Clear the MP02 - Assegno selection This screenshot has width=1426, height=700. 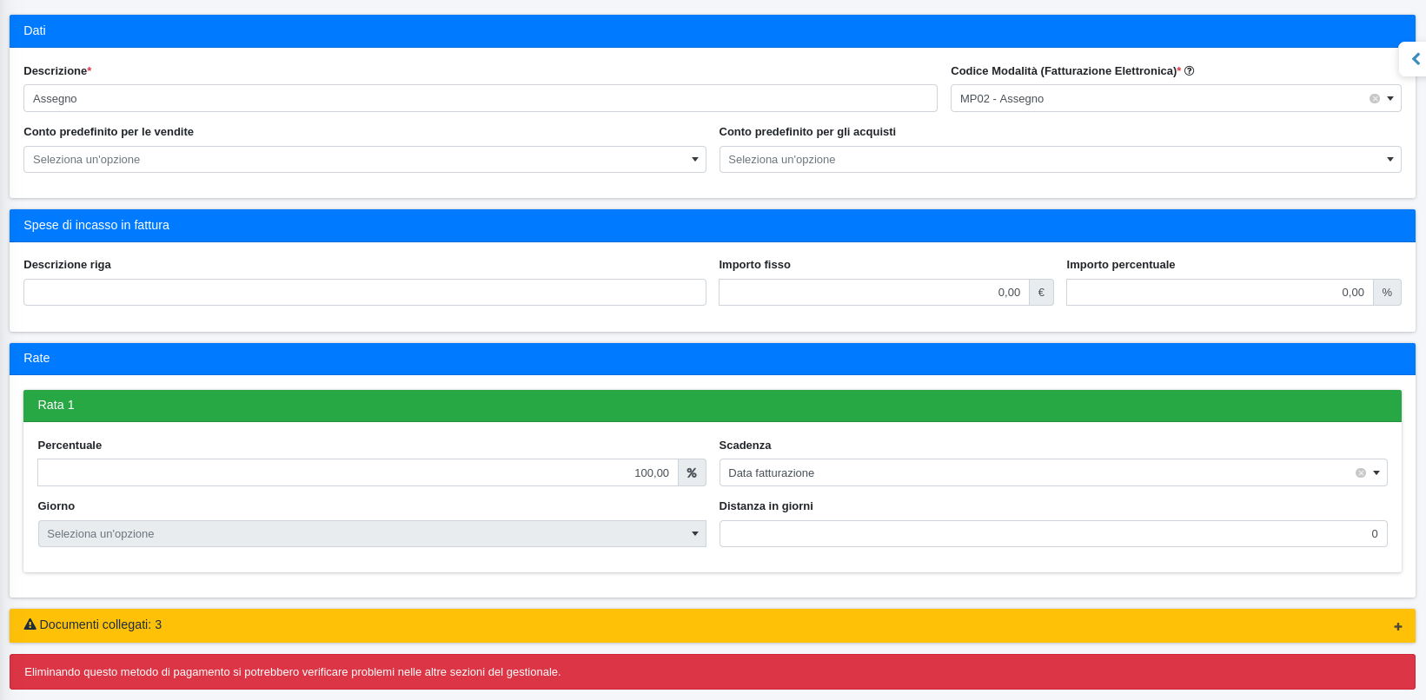1374,99
